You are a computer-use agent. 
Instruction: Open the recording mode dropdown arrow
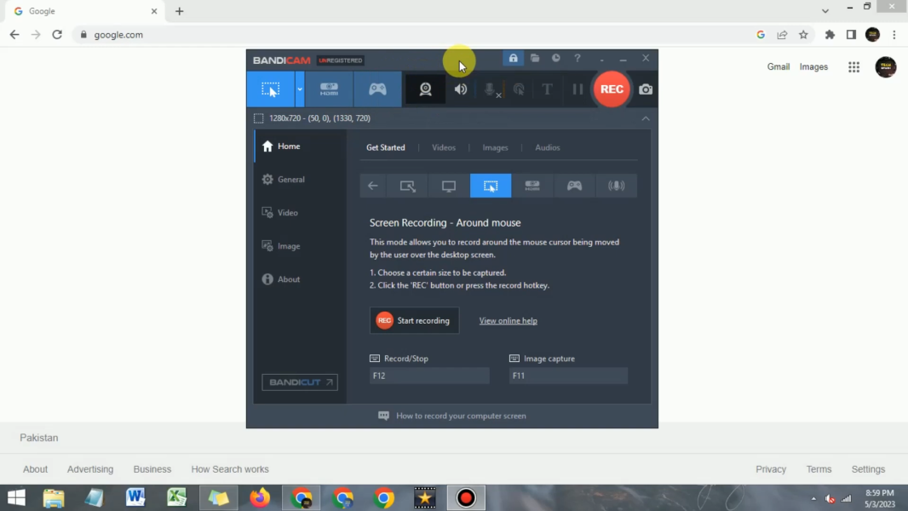(299, 89)
